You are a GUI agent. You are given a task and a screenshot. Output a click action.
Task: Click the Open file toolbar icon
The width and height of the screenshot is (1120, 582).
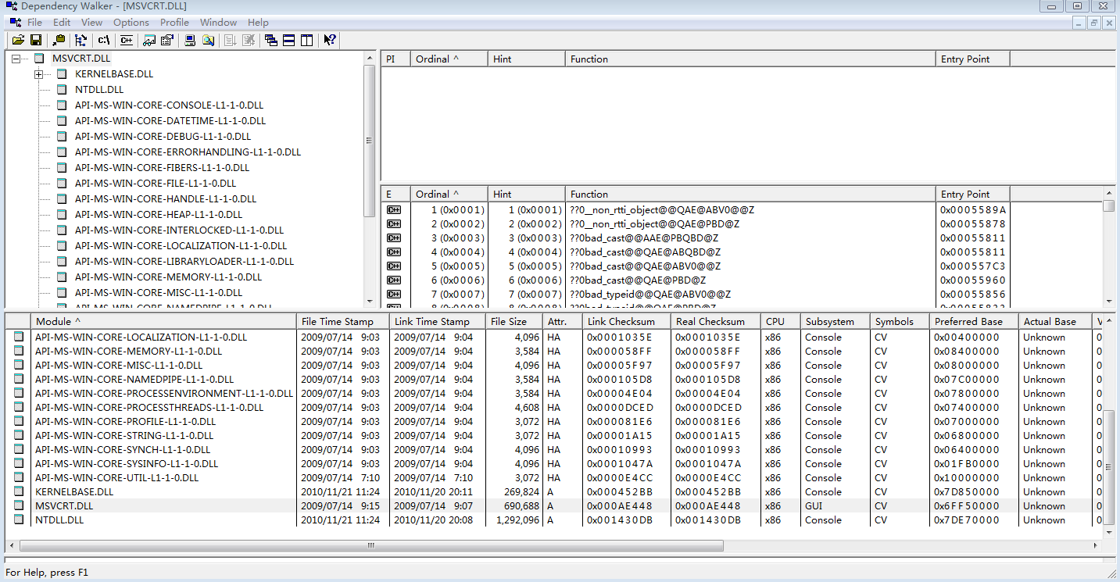18,40
